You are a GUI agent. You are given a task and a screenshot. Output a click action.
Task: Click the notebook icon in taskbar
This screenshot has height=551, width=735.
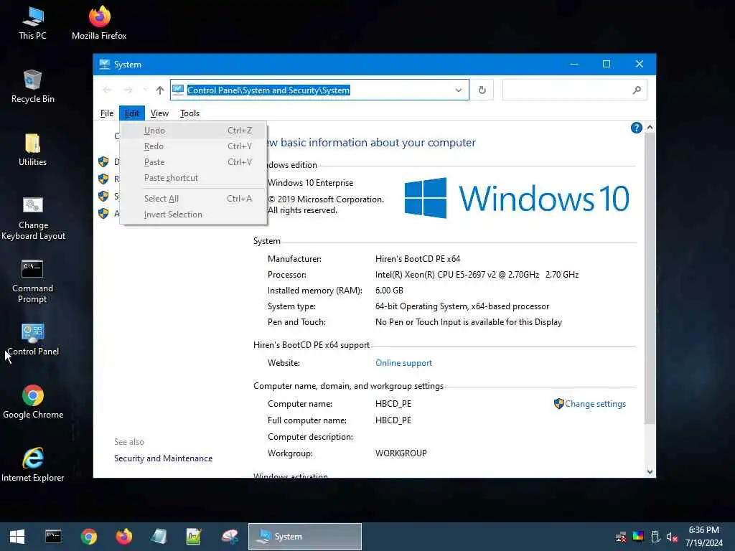coord(159,537)
